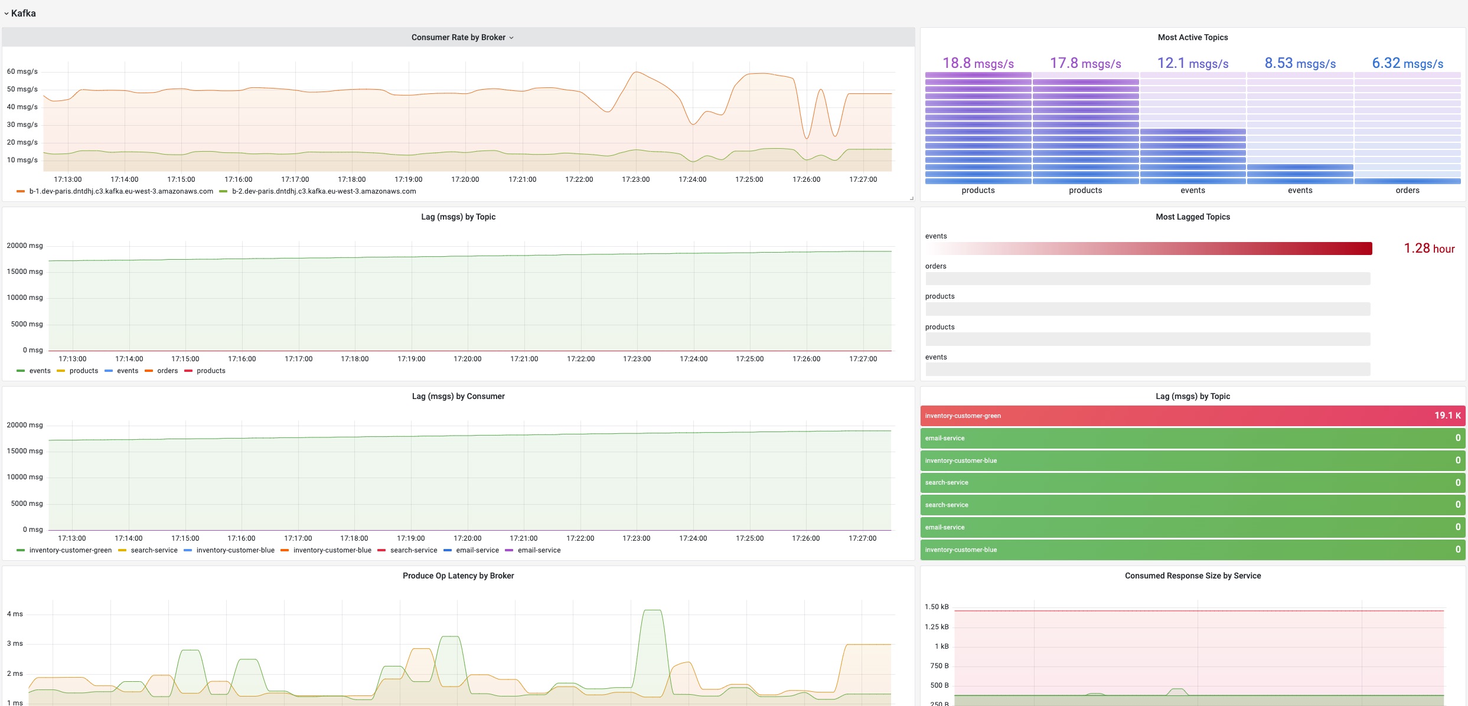Toggle b-2.dev-paris broker series in legend
Viewport: 1468px width, 706px height.
[x=324, y=191]
